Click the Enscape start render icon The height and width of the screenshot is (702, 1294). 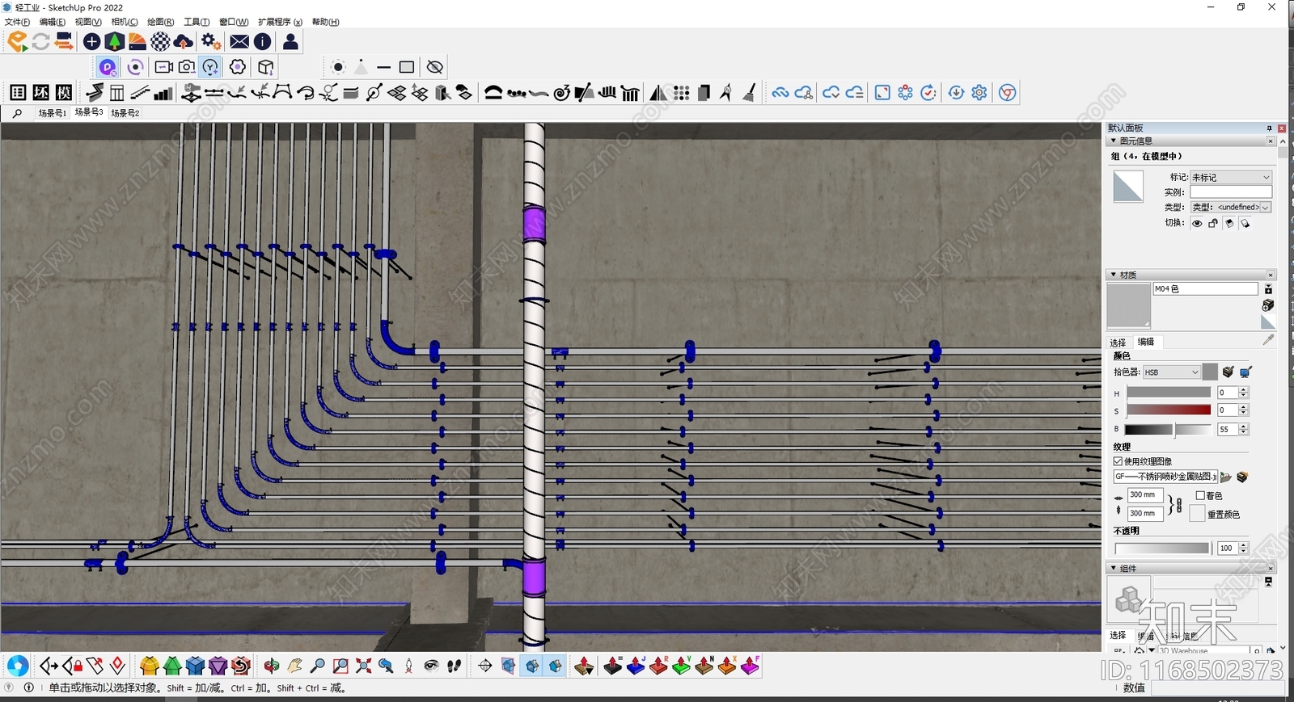18,41
